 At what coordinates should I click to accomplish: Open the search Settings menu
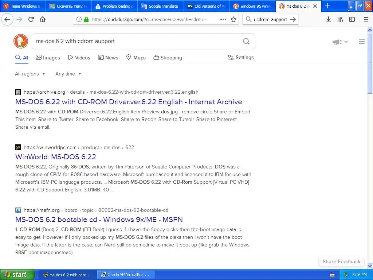coord(241,57)
